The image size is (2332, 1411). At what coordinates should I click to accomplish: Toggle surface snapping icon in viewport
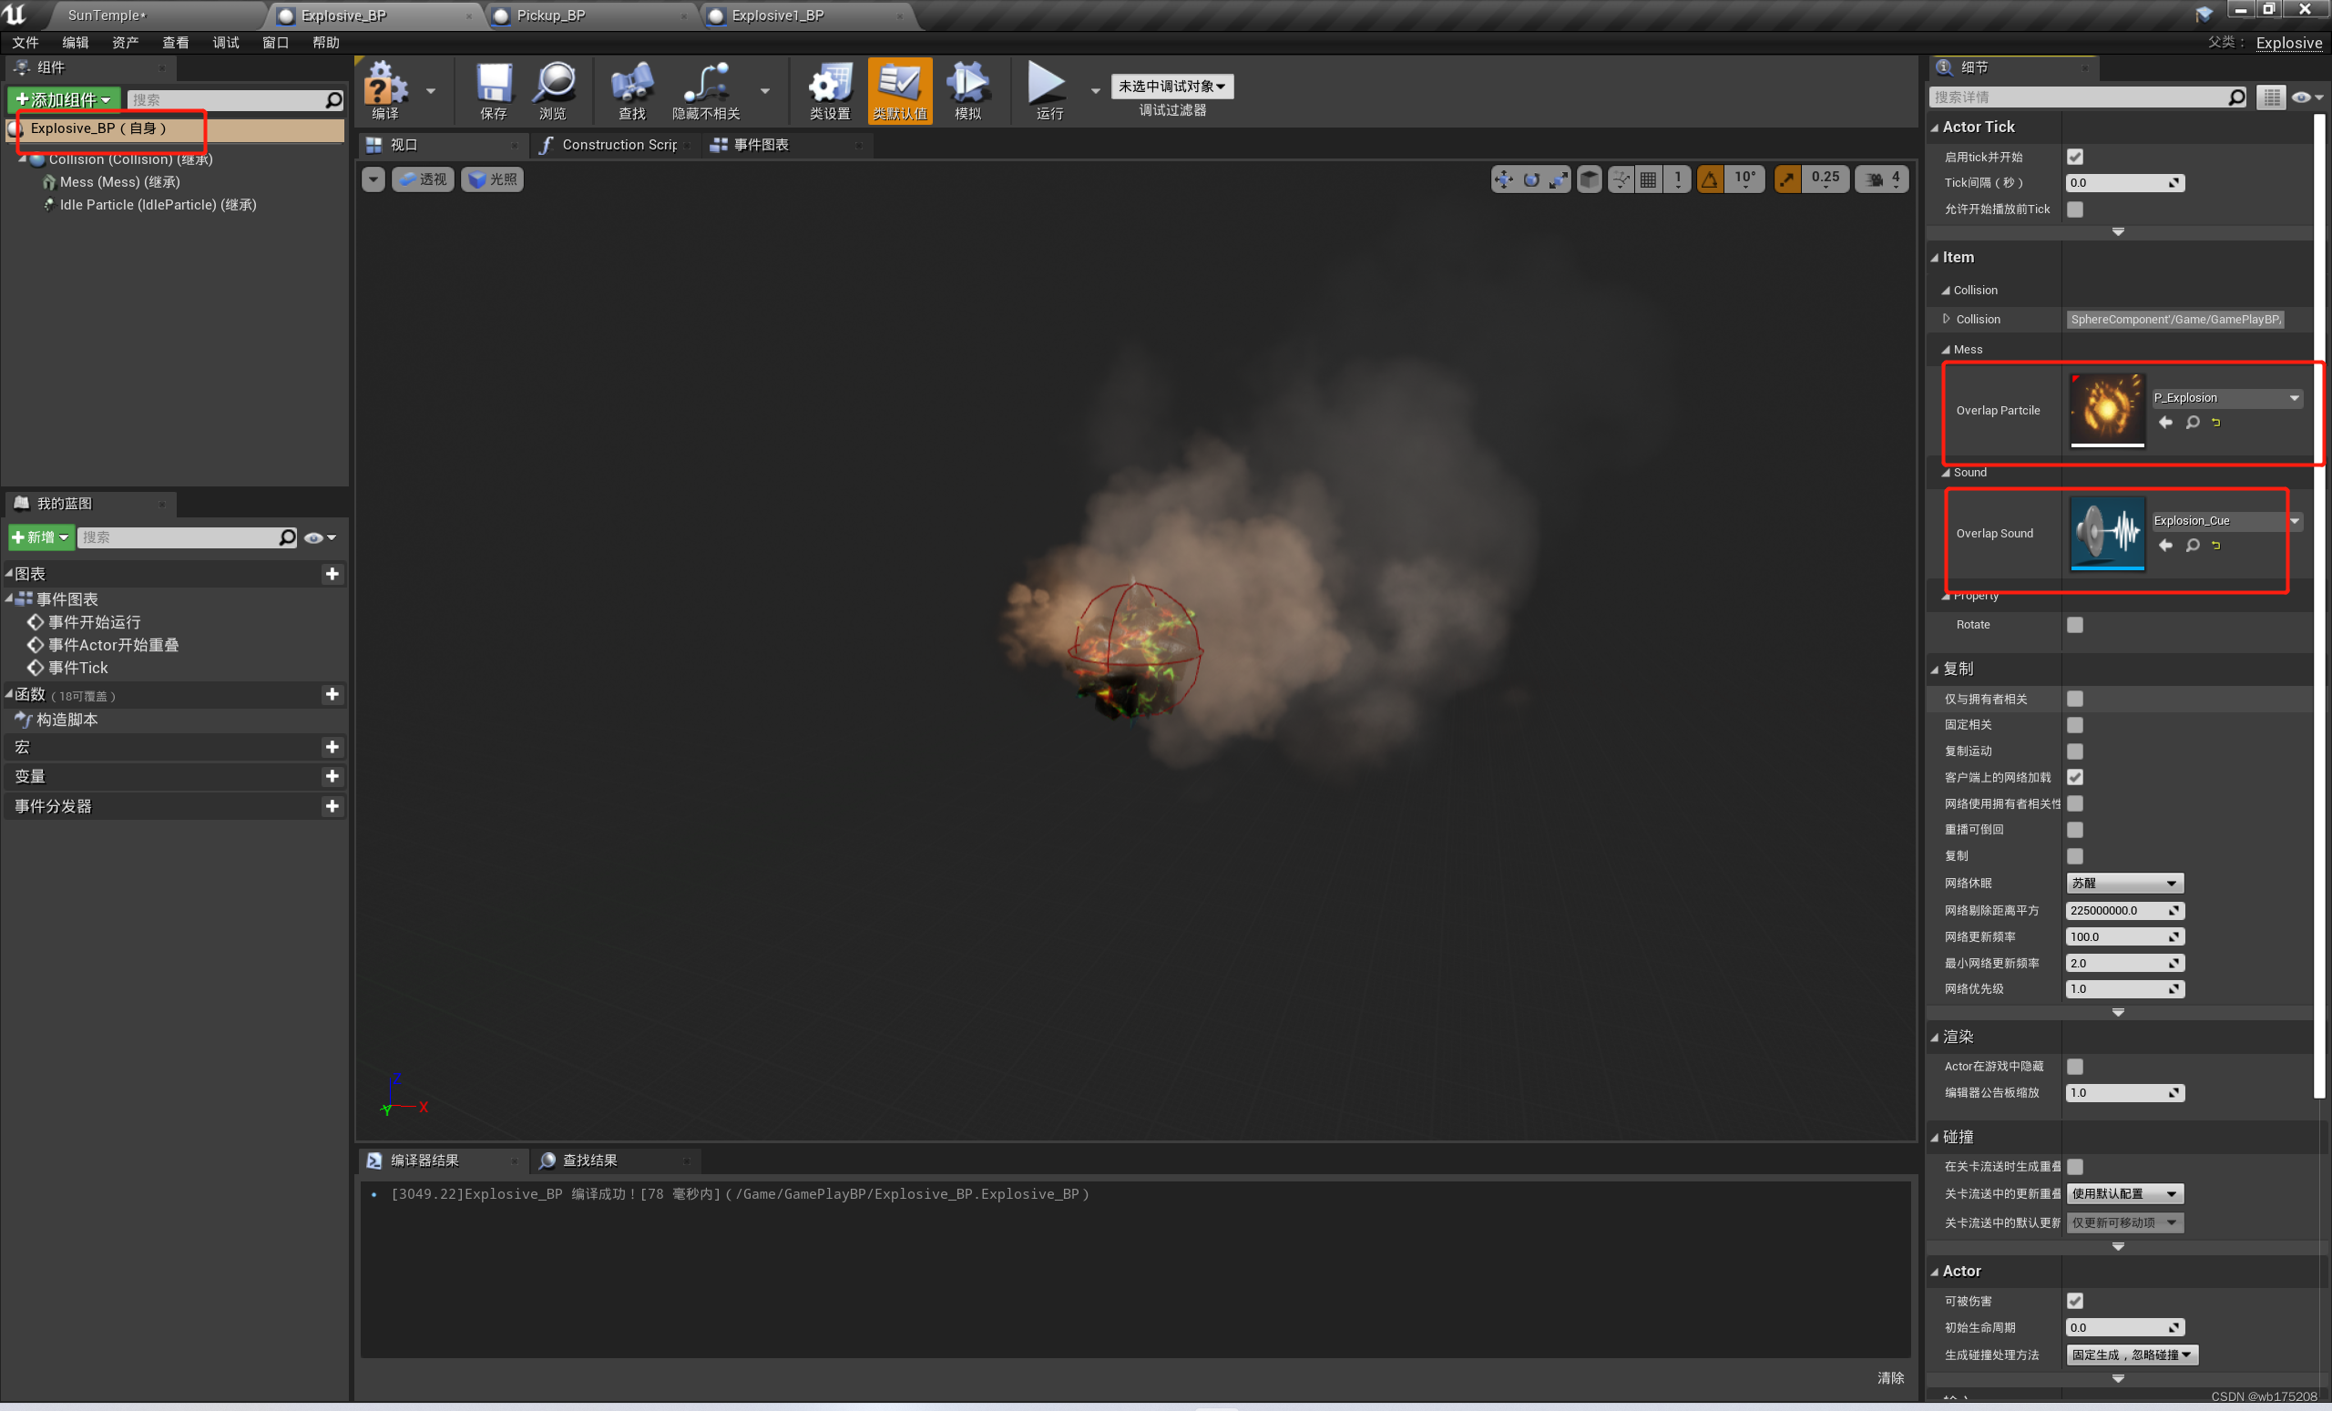pos(1621,179)
